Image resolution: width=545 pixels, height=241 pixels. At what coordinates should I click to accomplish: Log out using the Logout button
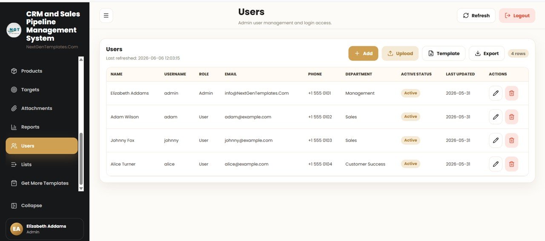point(517,16)
